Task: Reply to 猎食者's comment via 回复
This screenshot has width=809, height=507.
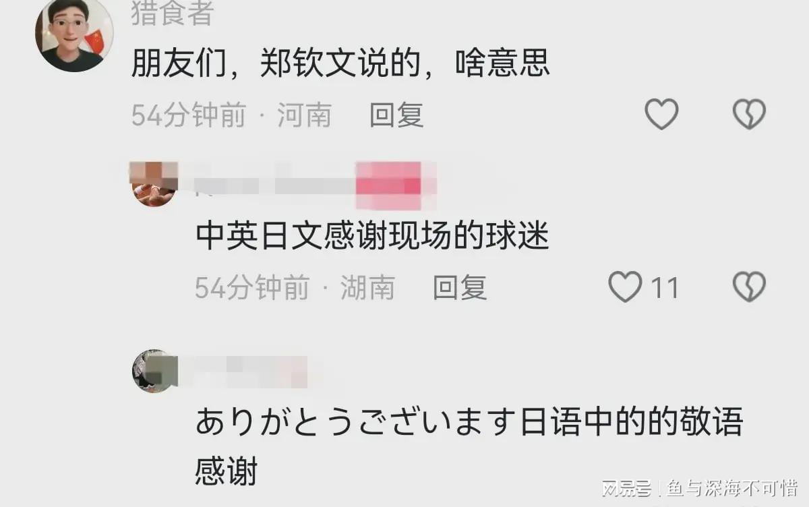Action: pyautogui.click(x=396, y=115)
